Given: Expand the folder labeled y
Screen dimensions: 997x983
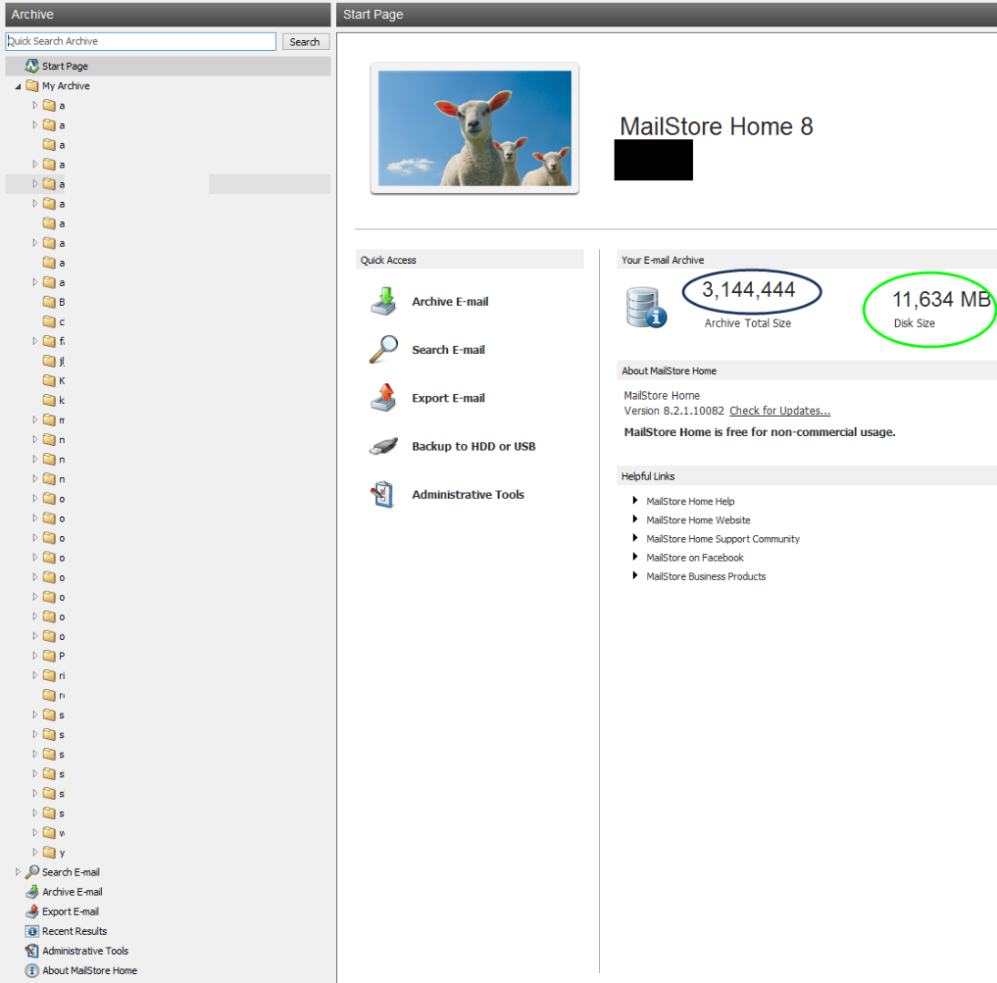Looking at the screenshot, I should [35, 852].
